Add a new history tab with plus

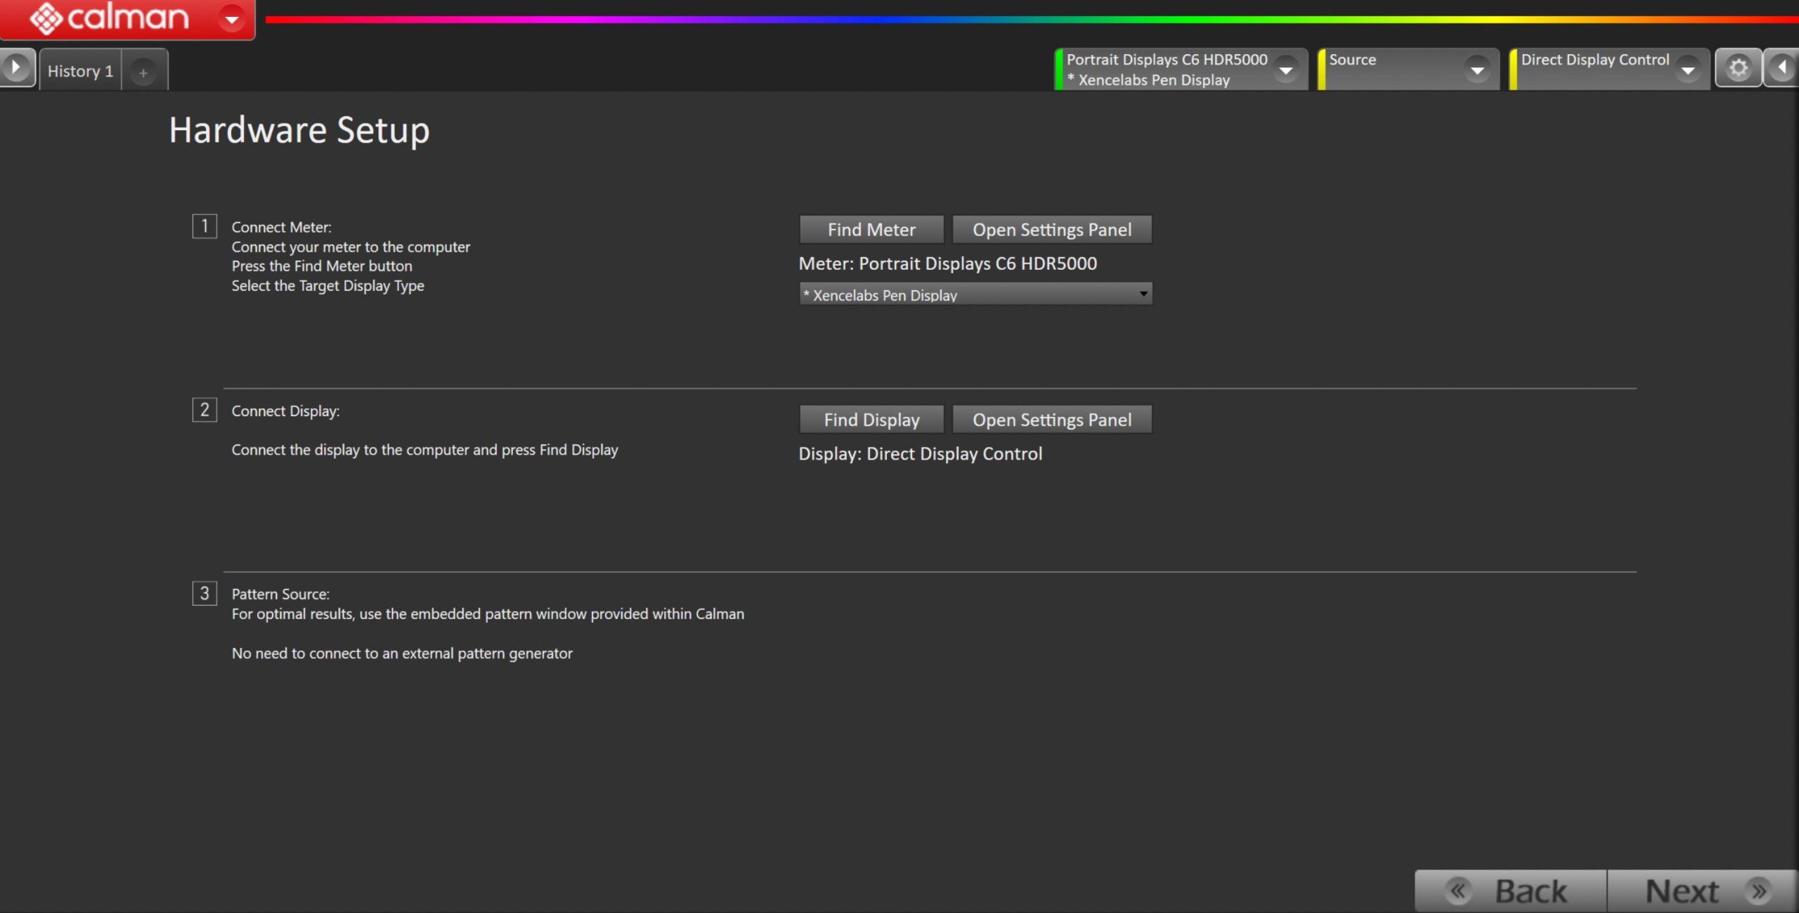(x=143, y=72)
